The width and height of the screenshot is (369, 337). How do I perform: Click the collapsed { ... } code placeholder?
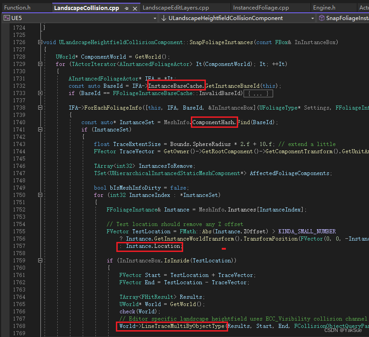tap(258, 94)
